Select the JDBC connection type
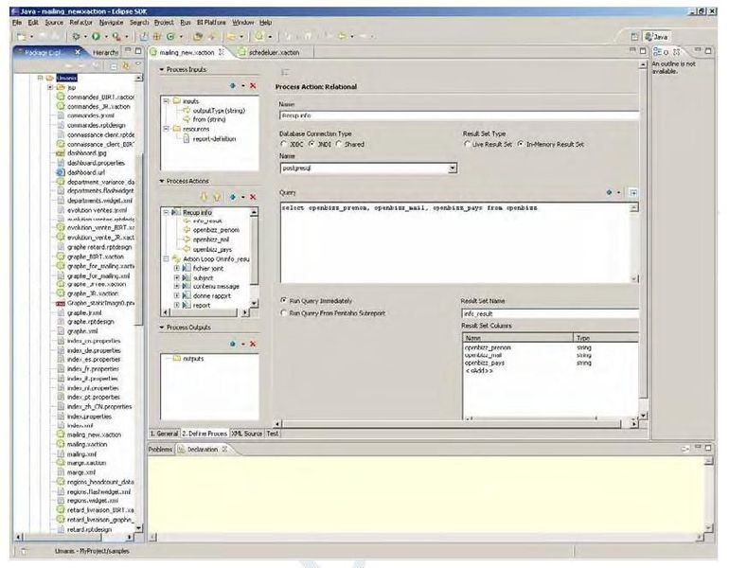The height and width of the screenshot is (568, 729). (x=284, y=144)
